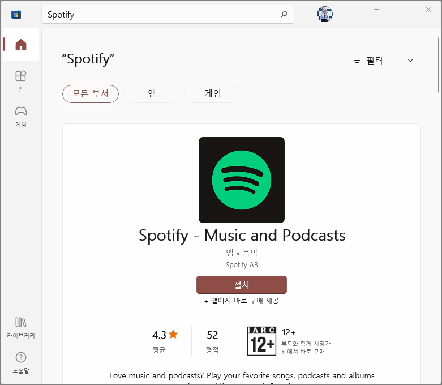
Task: Click the IARC 12+ rating badge
Action: point(261,341)
